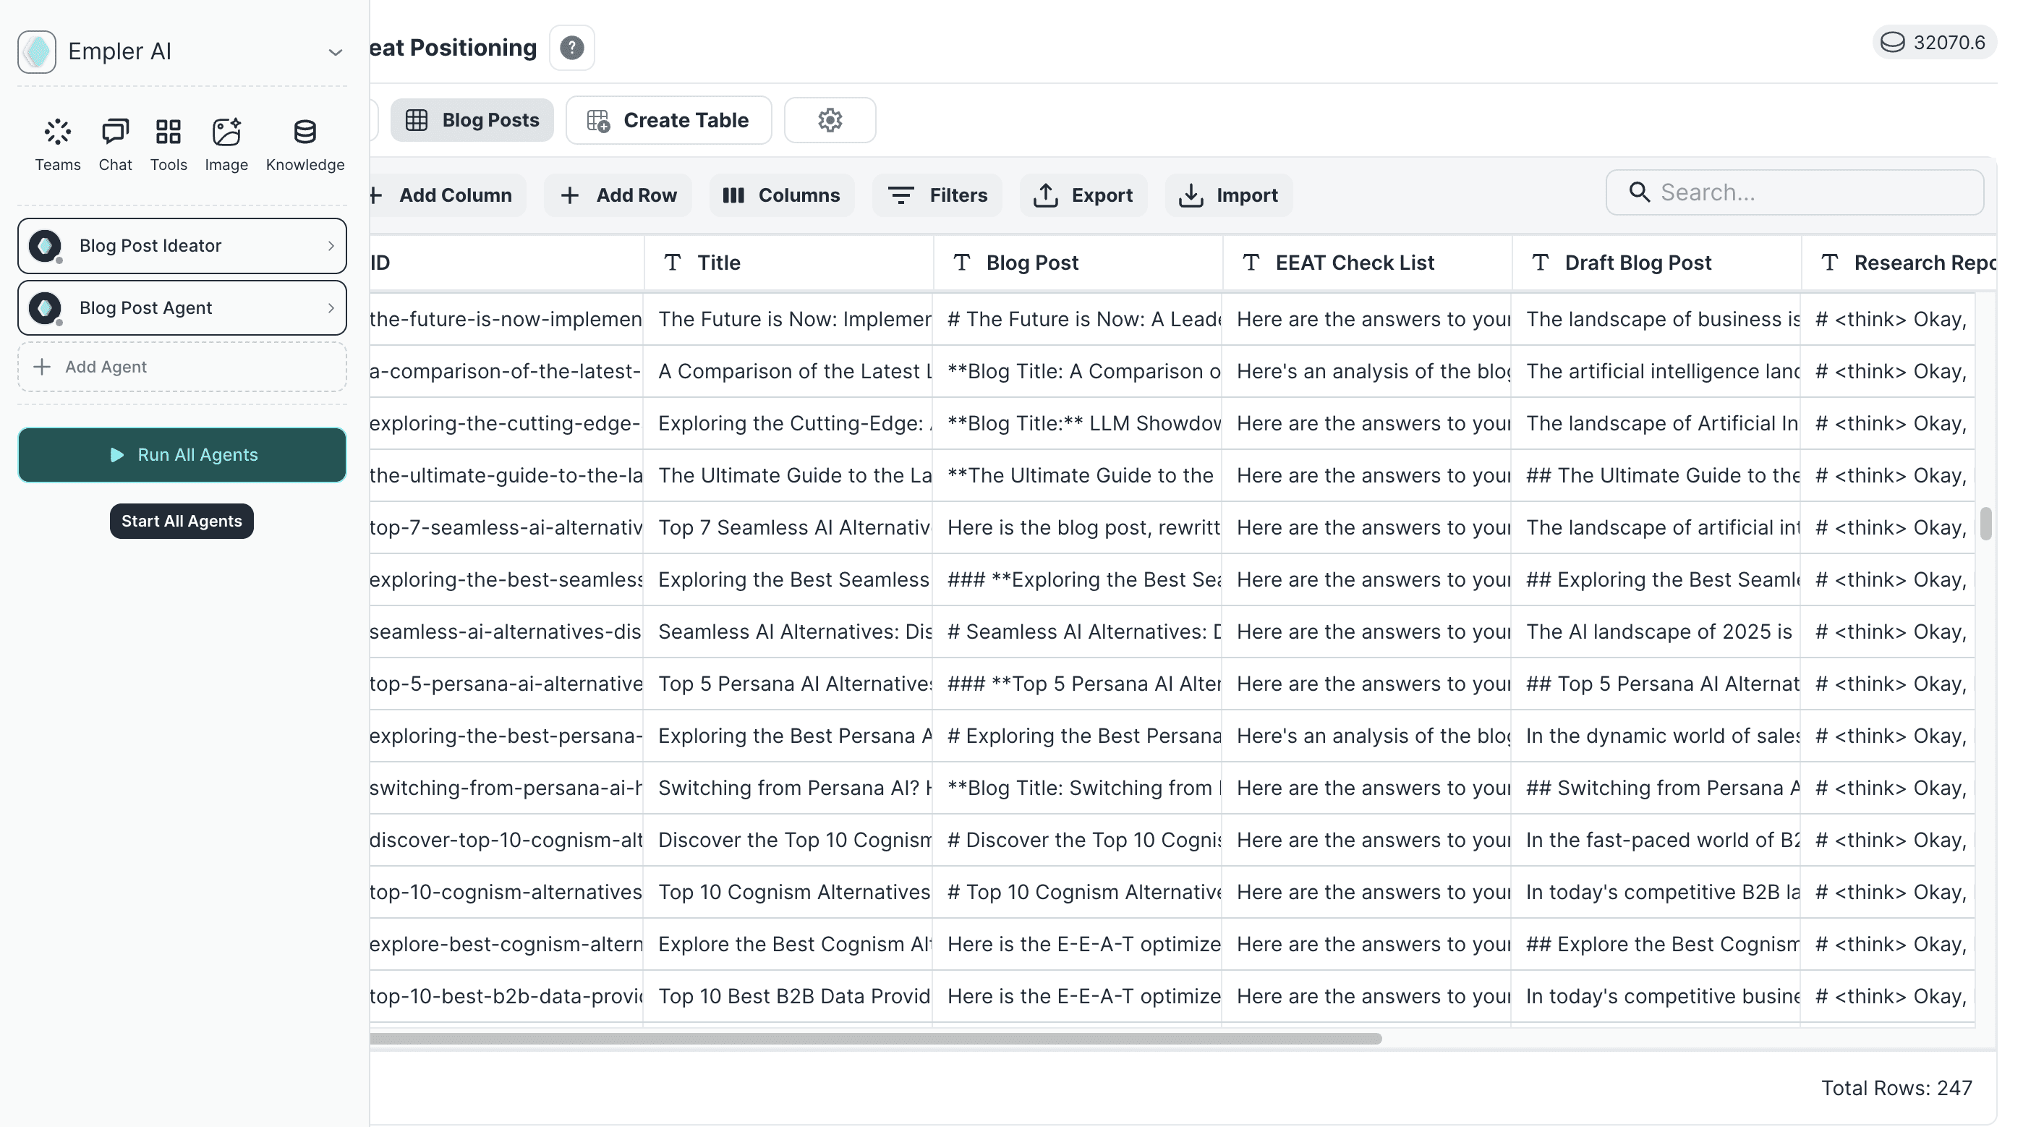Open the Filters menu

pyautogui.click(x=937, y=195)
